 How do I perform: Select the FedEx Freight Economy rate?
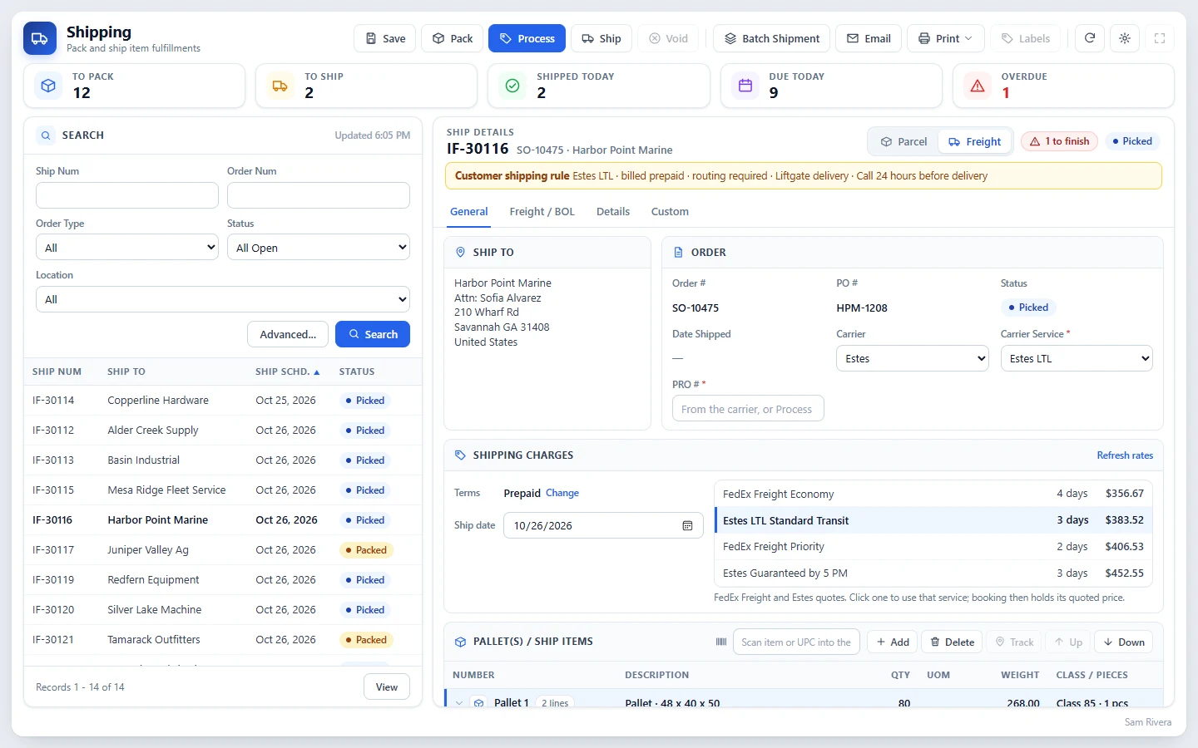933,494
